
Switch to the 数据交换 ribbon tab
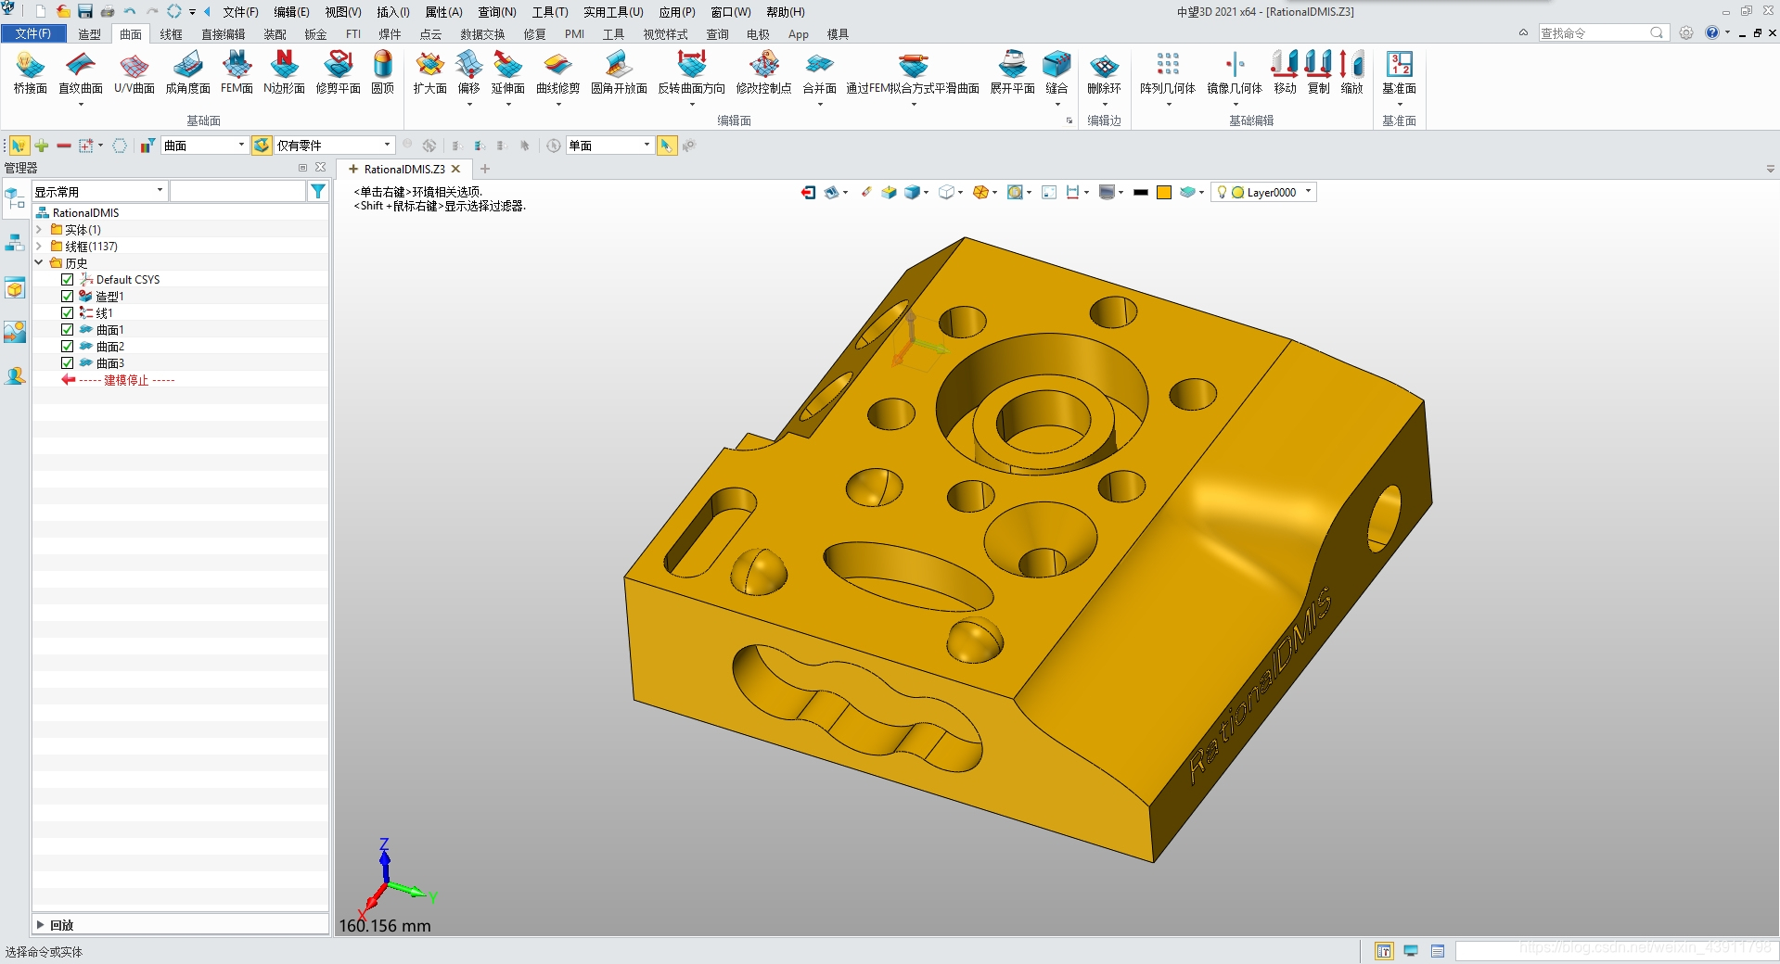coord(482,34)
